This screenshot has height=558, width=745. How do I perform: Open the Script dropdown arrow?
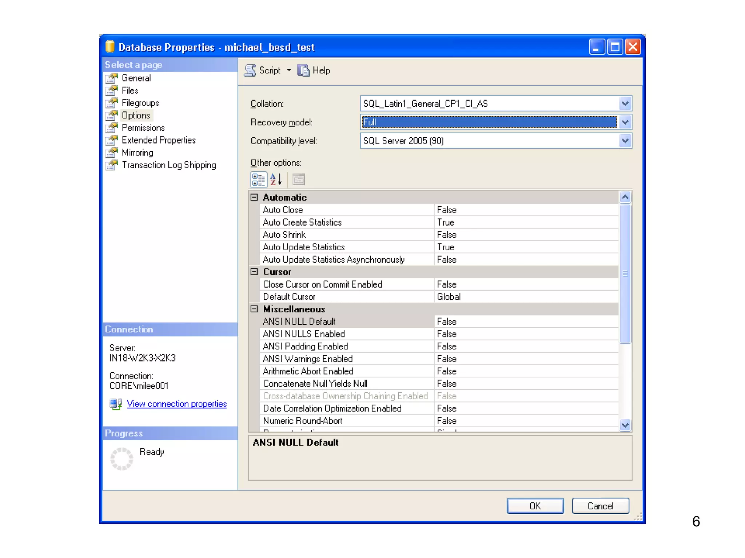pos(289,70)
